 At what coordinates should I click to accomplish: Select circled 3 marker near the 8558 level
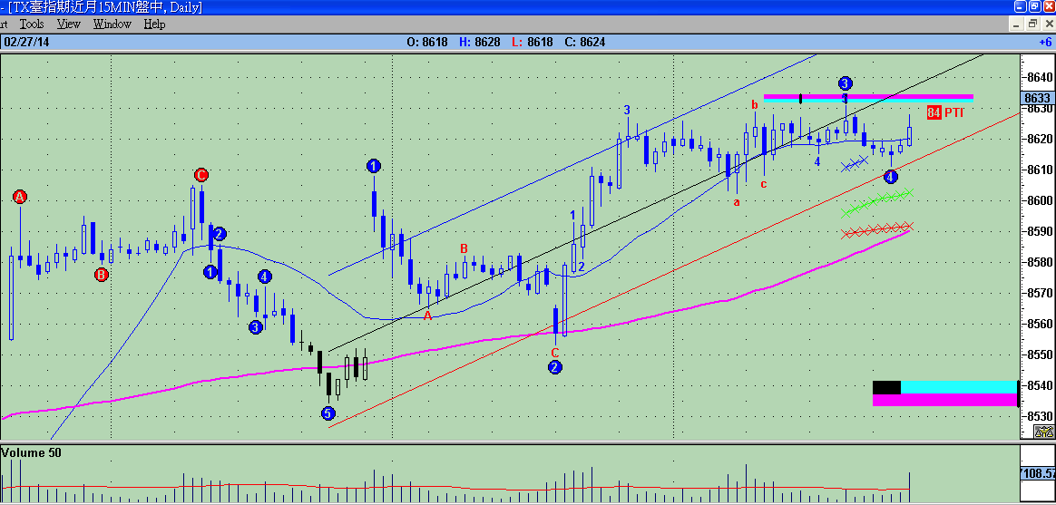pyautogui.click(x=255, y=327)
